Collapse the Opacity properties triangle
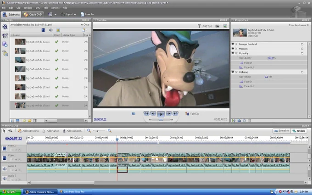The image size is (312, 195). click(x=236, y=53)
